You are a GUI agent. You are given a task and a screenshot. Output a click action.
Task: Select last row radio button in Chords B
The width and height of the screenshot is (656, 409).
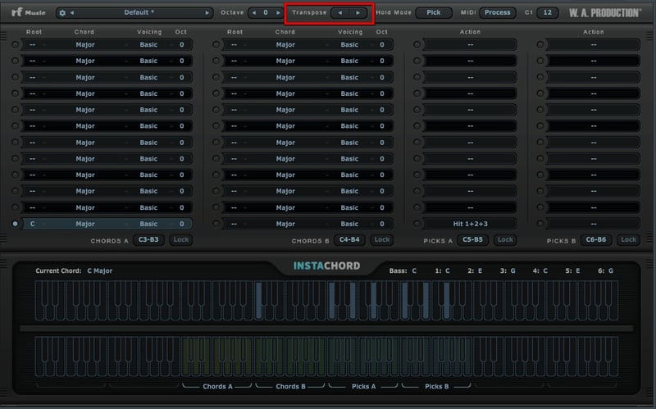(216, 224)
